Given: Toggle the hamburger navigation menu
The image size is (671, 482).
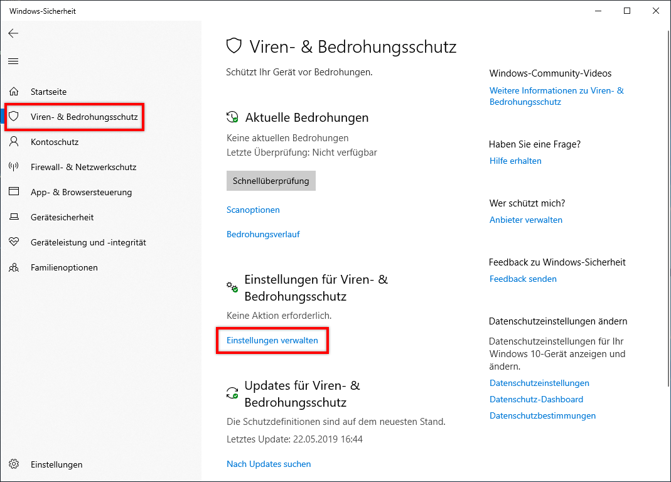Looking at the screenshot, I should [13, 61].
